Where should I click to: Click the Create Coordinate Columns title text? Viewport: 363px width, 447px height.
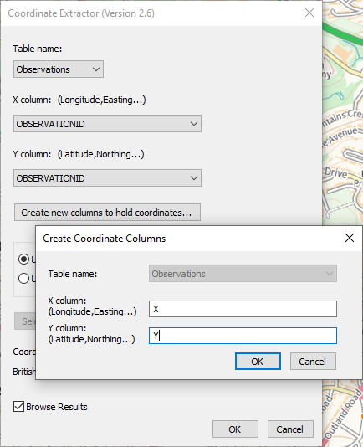tap(104, 239)
